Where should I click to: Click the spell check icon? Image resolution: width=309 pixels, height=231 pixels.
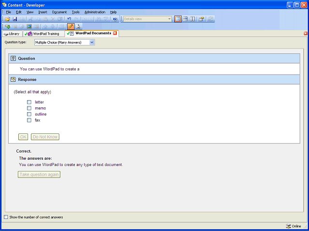[106, 19]
